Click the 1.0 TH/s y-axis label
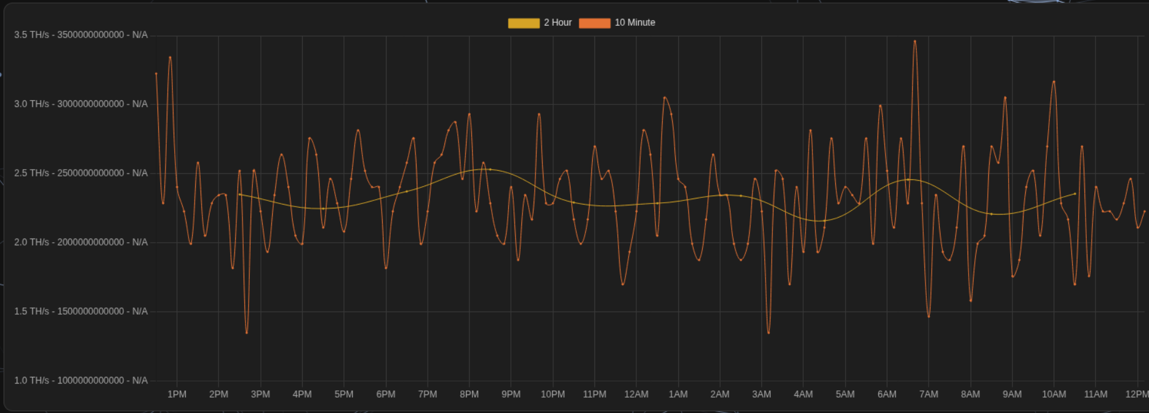Image resolution: width=1149 pixels, height=413 pixels. point(81,380)
